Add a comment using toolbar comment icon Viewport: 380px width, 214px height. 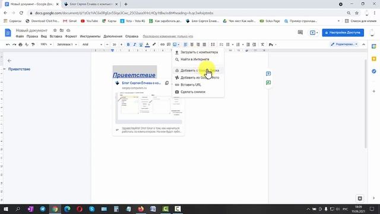[169, 45]
